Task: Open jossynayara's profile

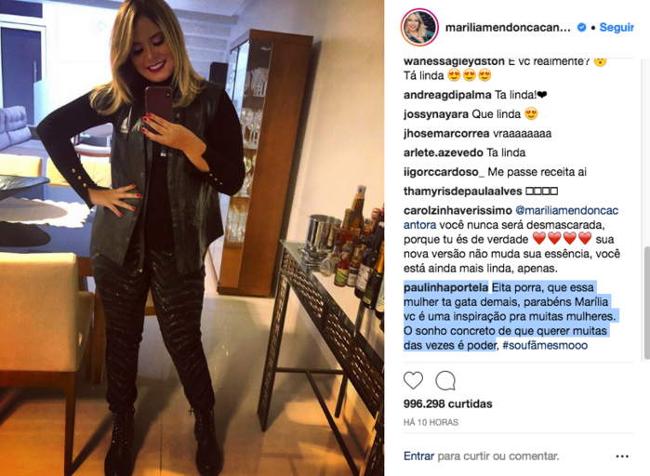Action: 436,114
